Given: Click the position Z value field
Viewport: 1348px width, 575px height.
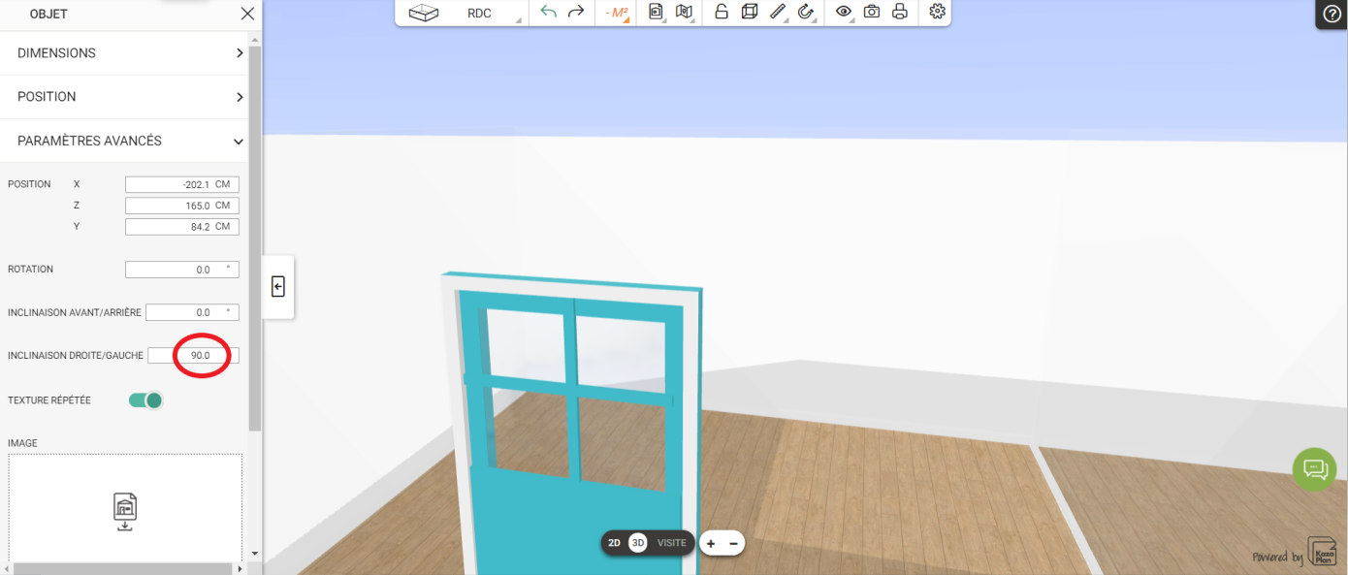Looking at the screenshot, I should pos(182,206).
